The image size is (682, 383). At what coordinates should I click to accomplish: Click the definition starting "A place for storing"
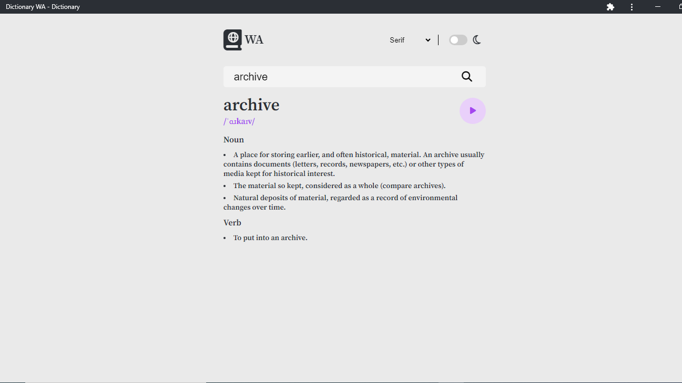(x=353, y=164)
